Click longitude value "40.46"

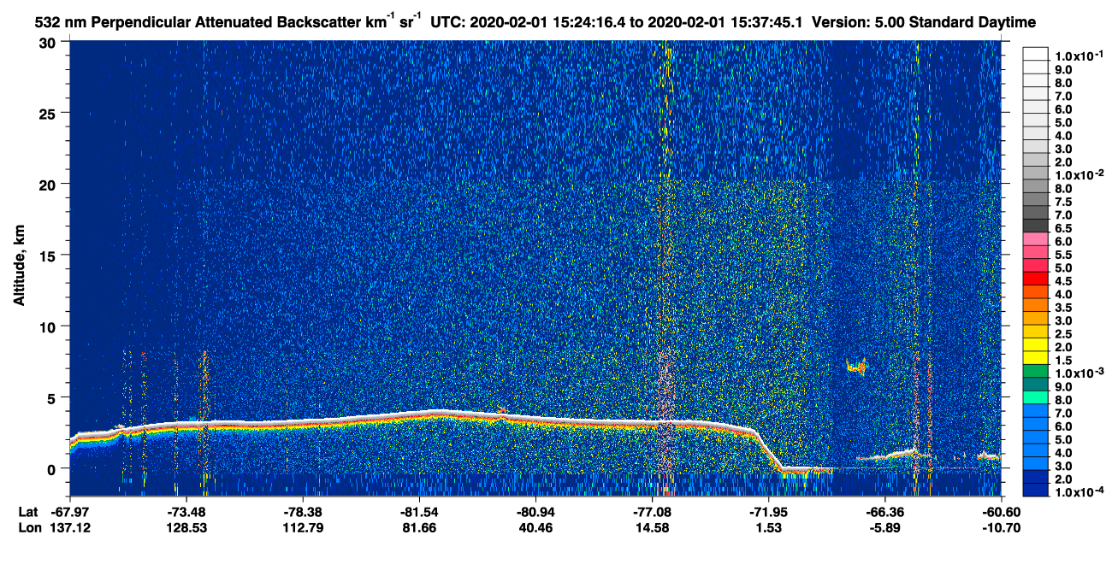pos(535,527)
